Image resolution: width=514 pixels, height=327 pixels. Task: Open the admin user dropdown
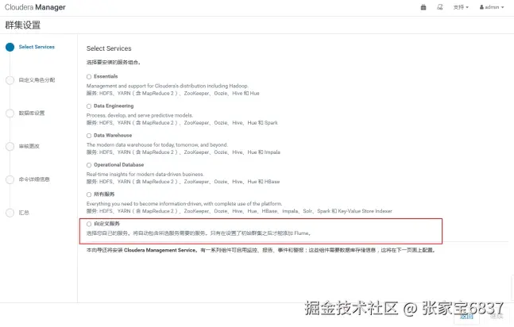point(492,7)
